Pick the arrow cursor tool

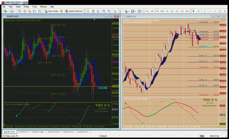(x=193, y=11)
